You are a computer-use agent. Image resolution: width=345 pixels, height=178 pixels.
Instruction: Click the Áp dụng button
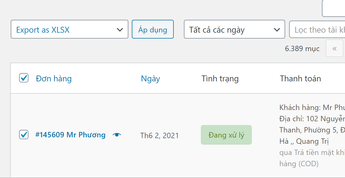point(152,29)
